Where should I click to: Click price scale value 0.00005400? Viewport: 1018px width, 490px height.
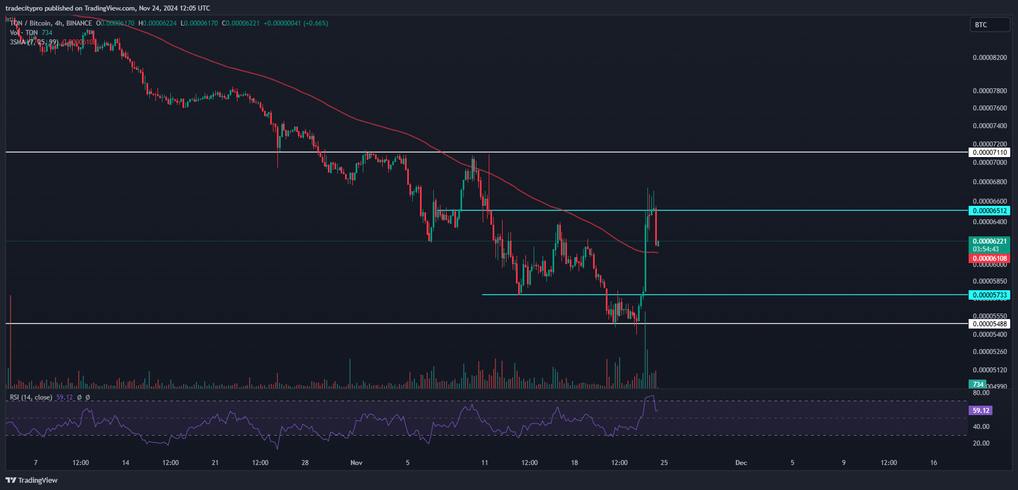pyautogui.click(x=990, y=335)
